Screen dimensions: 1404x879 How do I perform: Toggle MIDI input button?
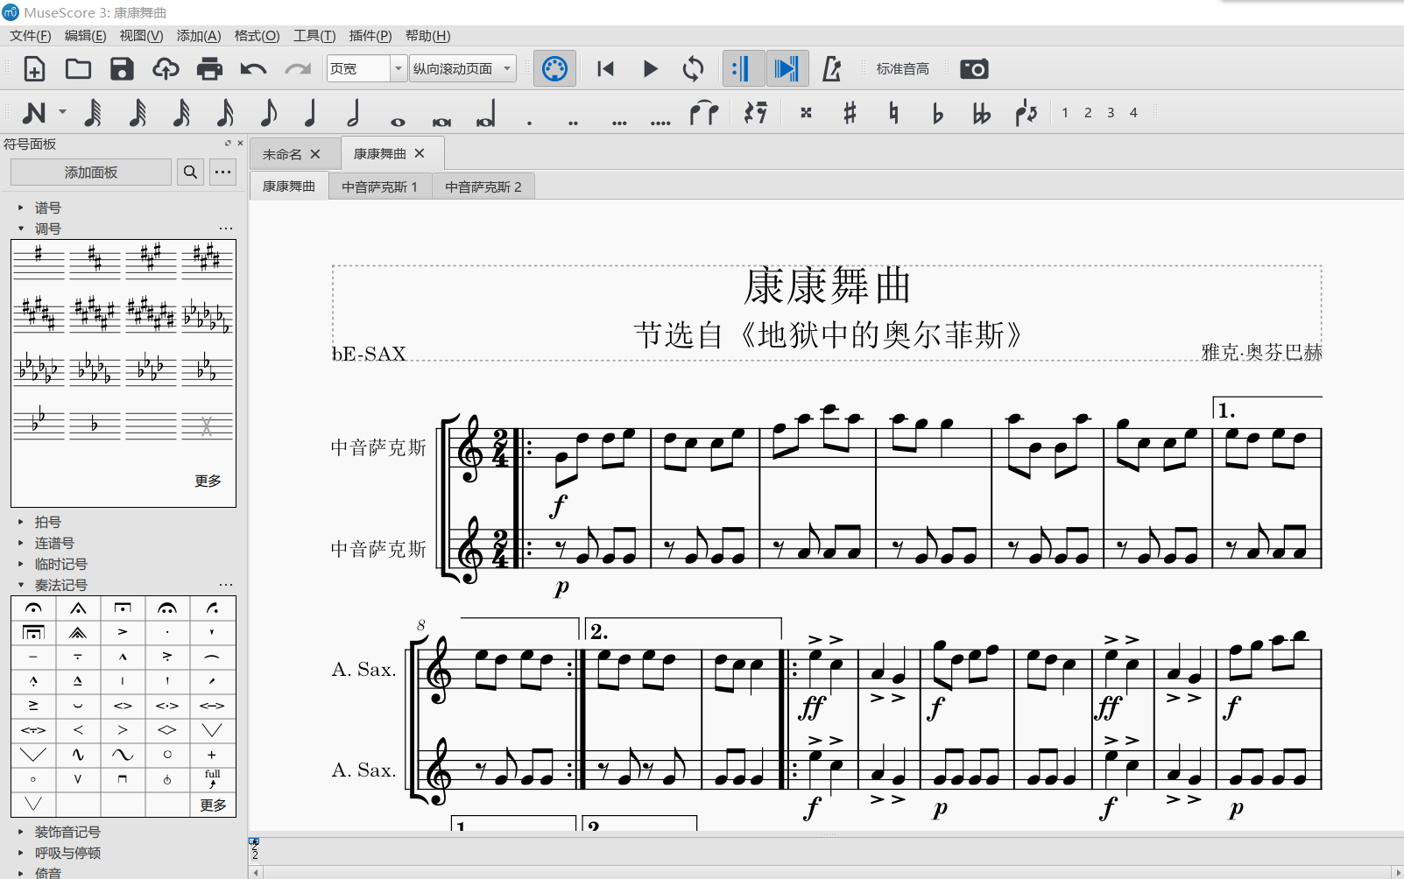[554, 68]
